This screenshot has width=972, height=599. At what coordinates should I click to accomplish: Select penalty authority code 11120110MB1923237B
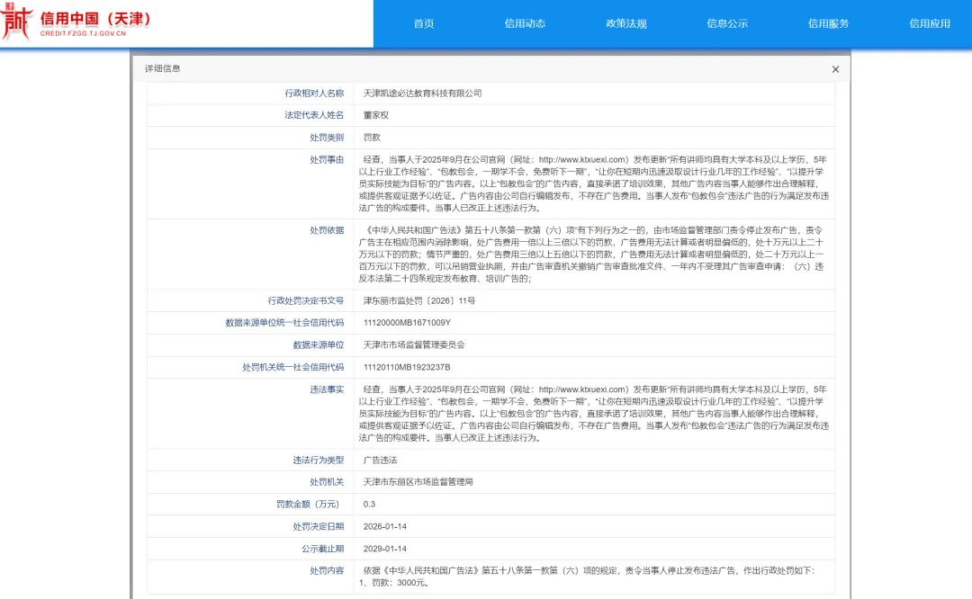tap(406, 368)
